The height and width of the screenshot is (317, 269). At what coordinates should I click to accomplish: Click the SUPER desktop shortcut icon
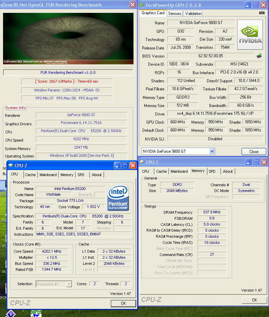point(36,313)
